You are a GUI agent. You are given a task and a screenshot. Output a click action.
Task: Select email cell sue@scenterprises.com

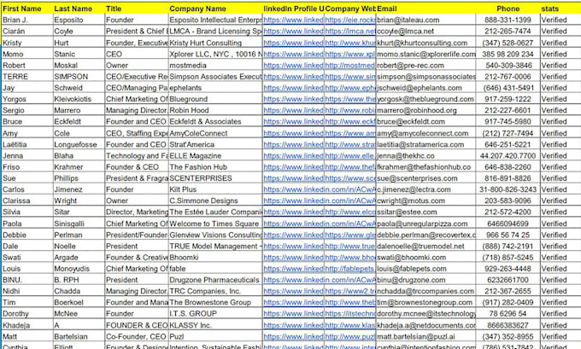pyautogui.click(x=425, y=178)
